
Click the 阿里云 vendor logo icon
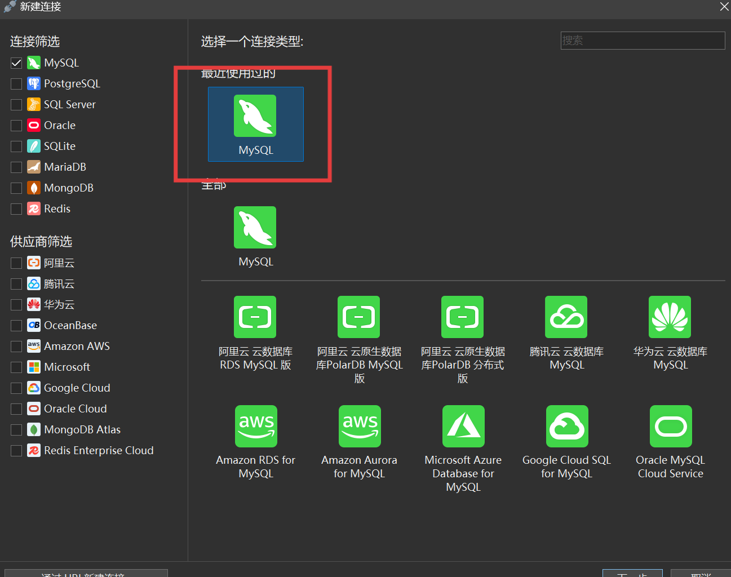tap(34, 263)
